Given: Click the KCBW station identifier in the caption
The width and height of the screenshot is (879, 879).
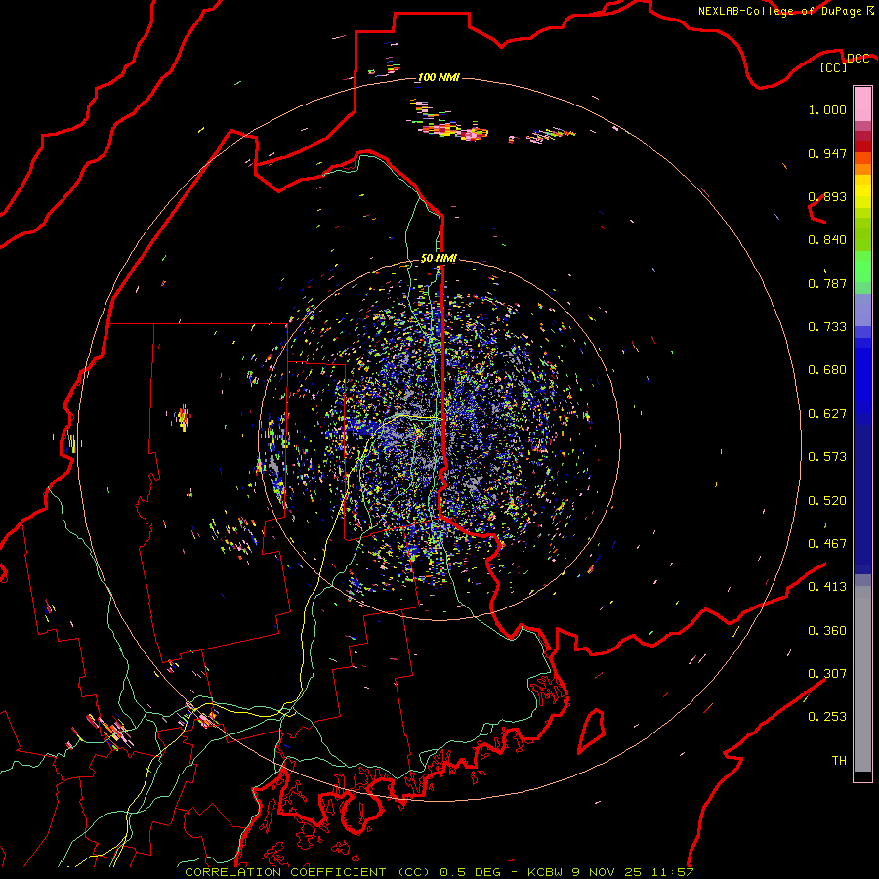Looking at the screenshot, I should tap(547, 872).
